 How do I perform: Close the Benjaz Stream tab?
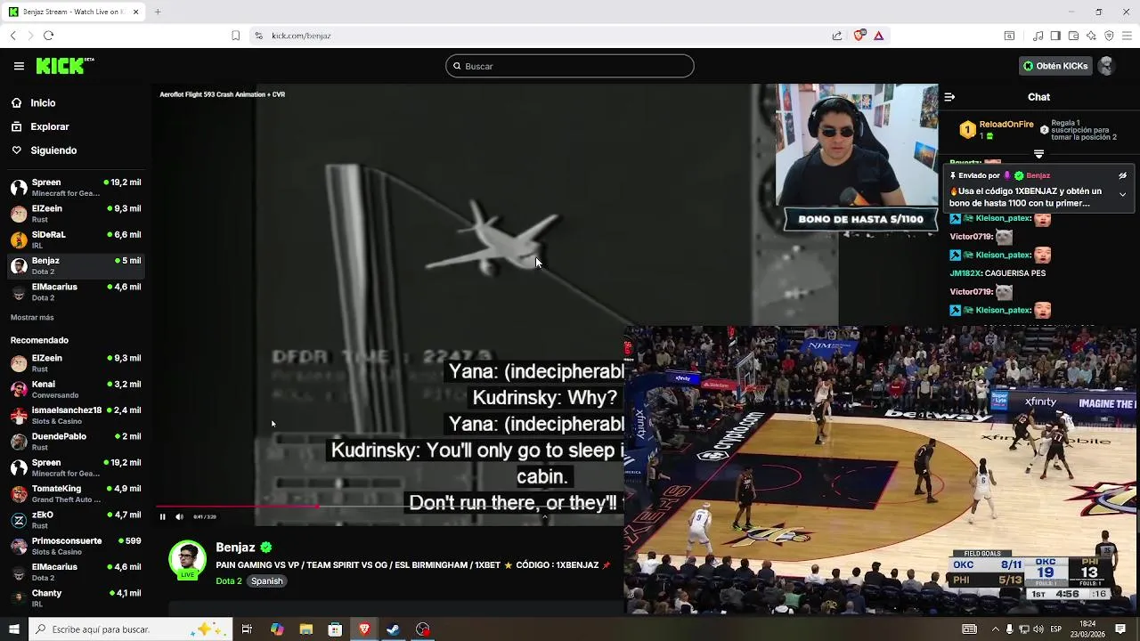136,12
